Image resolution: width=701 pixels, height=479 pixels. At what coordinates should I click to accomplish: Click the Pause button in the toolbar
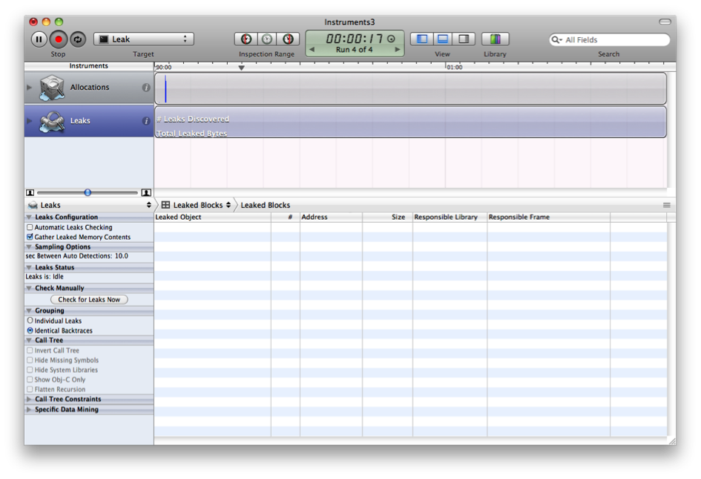(39, 39)
